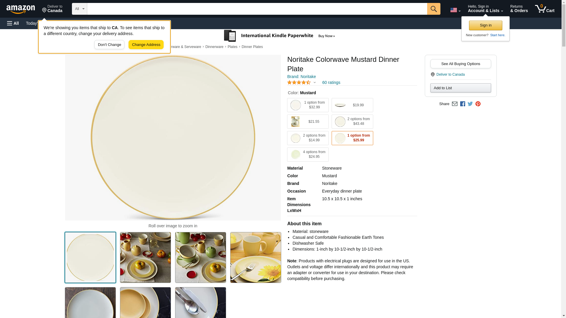This screenshot has height=318, width=566.
Task: Open the search category All dropdown
Action: [79, 9]
